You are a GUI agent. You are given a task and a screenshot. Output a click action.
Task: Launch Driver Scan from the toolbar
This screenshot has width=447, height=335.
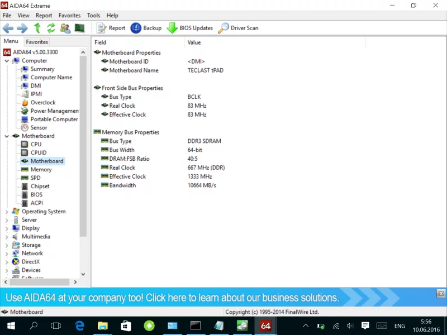239,28
